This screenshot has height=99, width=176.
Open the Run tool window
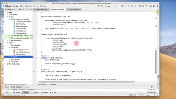coord(53,92)
